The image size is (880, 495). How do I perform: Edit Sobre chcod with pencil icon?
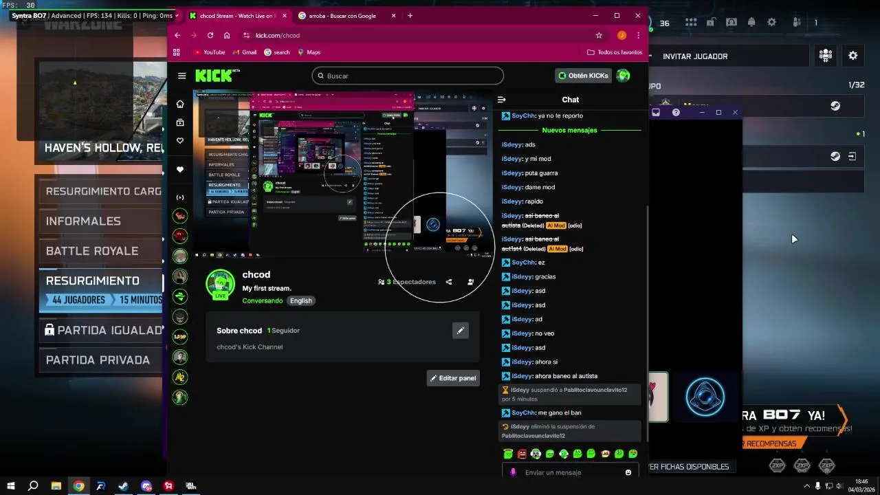[x=461, y=331]
